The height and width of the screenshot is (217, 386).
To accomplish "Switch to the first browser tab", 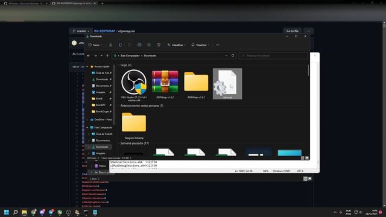I will [25, 4].
